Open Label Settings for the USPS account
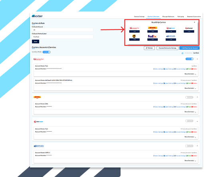 168,156
